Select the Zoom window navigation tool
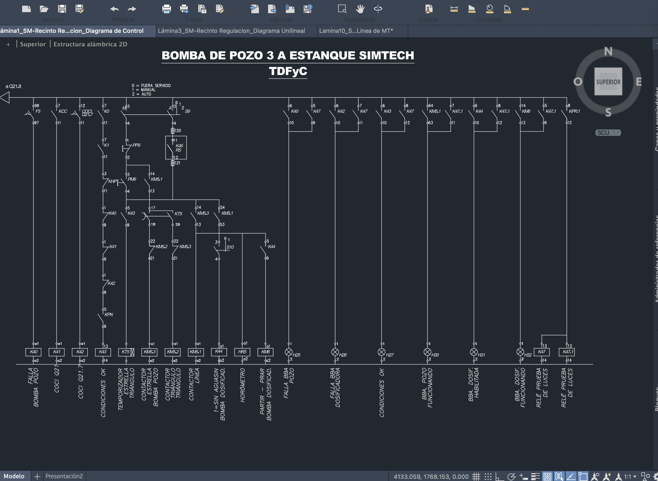Screen dimensions: 658x481 (342, 9)
